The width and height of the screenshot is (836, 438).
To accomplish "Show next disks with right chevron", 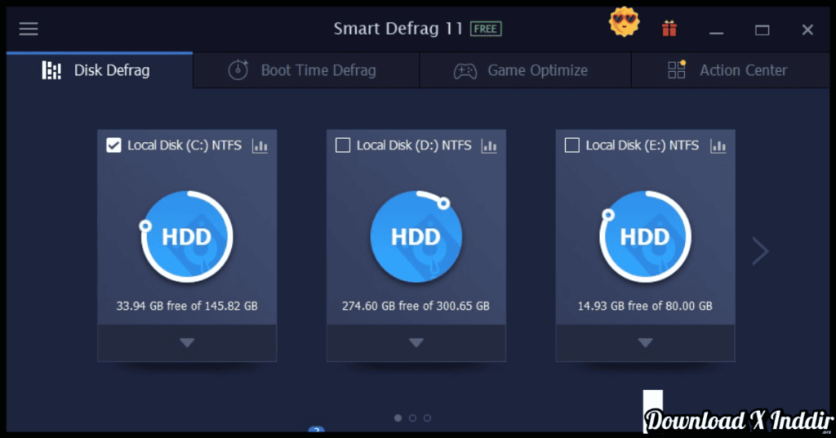I will (760, 251).
